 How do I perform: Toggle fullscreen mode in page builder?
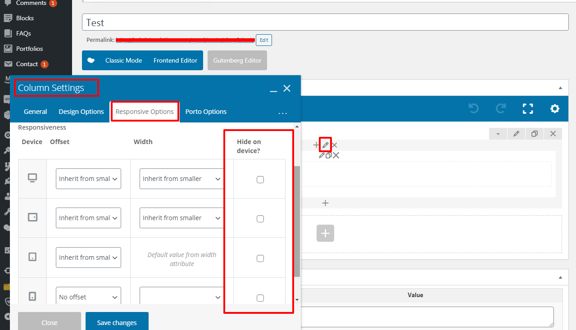pos(528,108)
